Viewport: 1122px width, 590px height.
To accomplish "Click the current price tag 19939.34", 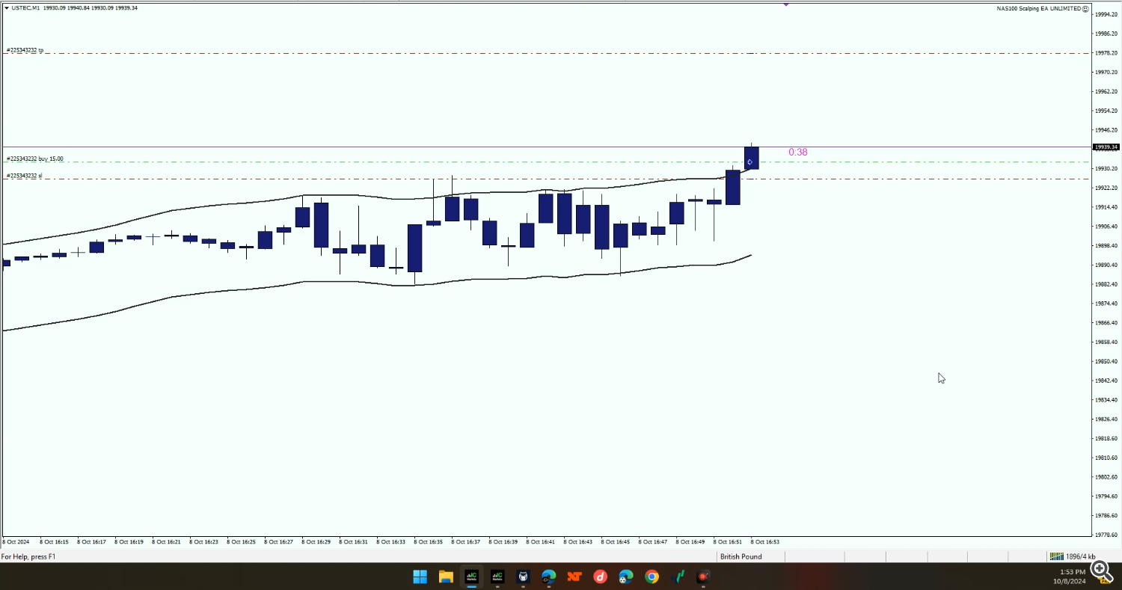I will pyautogui.click(x=1106, y=147).
